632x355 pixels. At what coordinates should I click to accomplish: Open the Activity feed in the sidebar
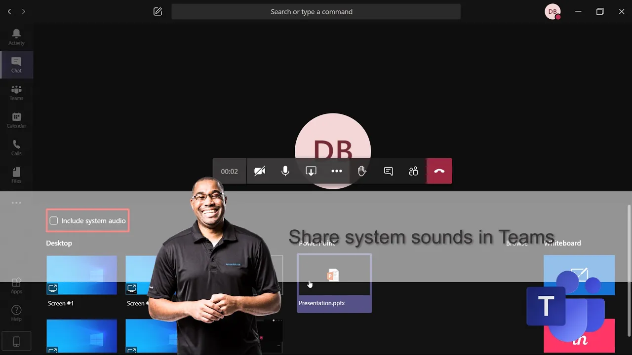tap(16, 37)
